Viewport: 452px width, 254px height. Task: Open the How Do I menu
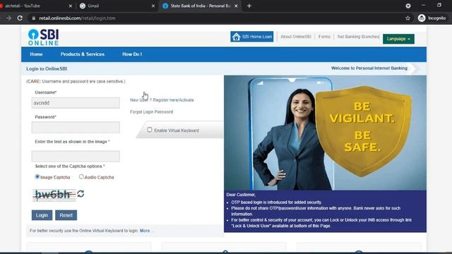click(x=132, y=54)
